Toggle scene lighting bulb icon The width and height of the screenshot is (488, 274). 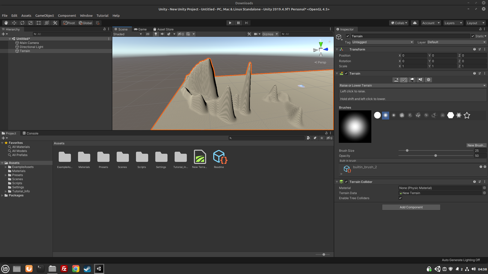coord(156,34)
